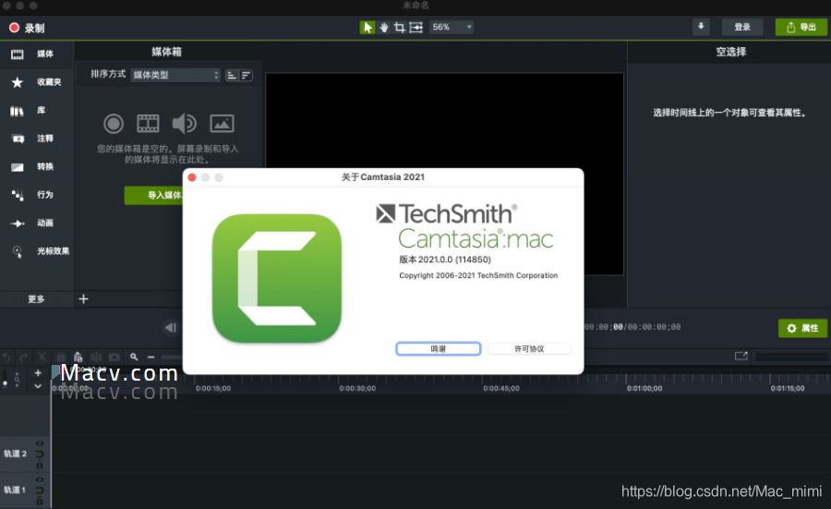The image size is (831, 509).
Task: Click the video filmstrip icon in media bin
Action: 148,124
